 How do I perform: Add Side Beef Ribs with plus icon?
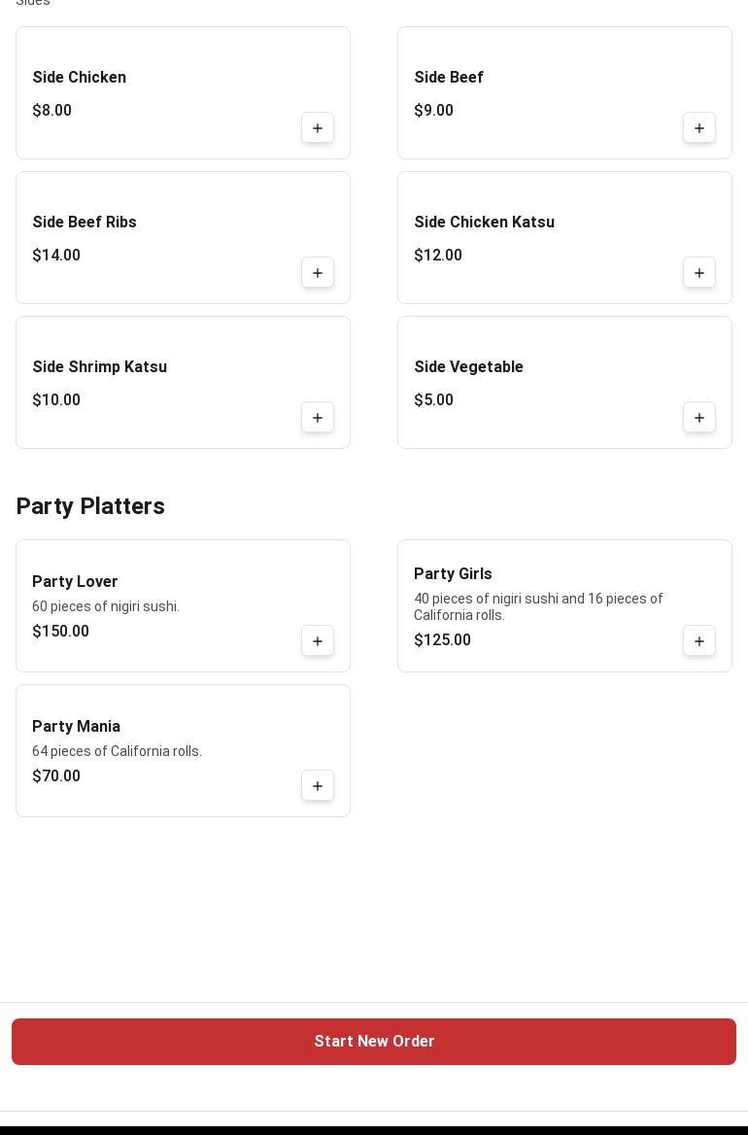(318, 273)
